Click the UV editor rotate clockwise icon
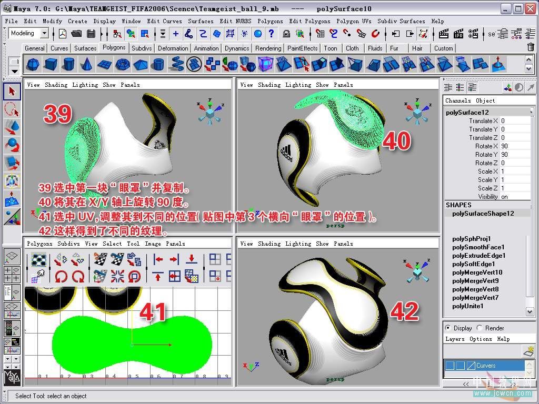This screenshot has width=539, height=404. coord(78,276)
